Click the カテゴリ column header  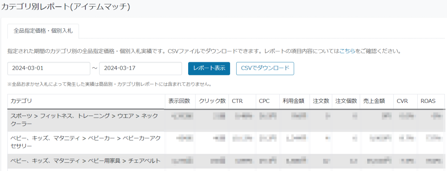(86, 101)
